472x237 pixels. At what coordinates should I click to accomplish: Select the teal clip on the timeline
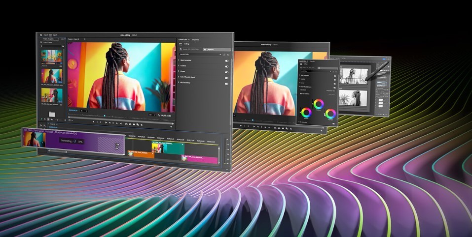click(168, 148)
